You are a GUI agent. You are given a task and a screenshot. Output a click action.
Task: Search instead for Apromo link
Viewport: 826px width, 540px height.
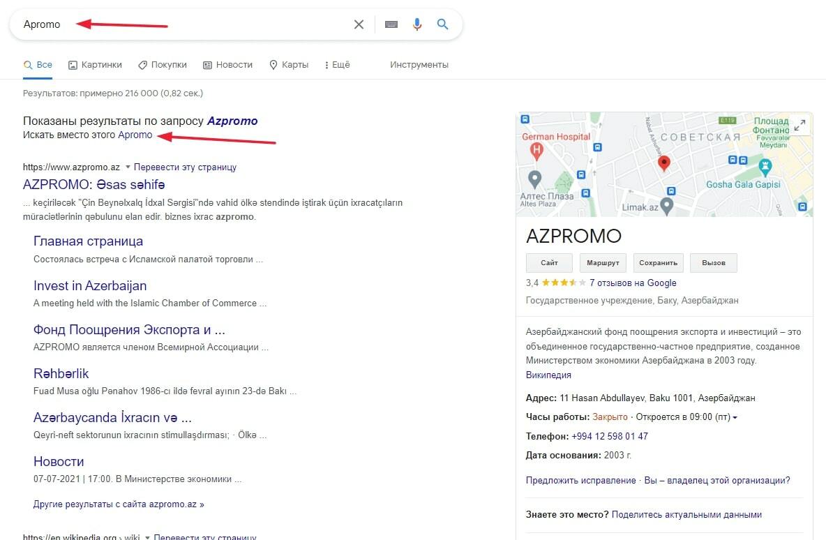[x=135, y=135]
